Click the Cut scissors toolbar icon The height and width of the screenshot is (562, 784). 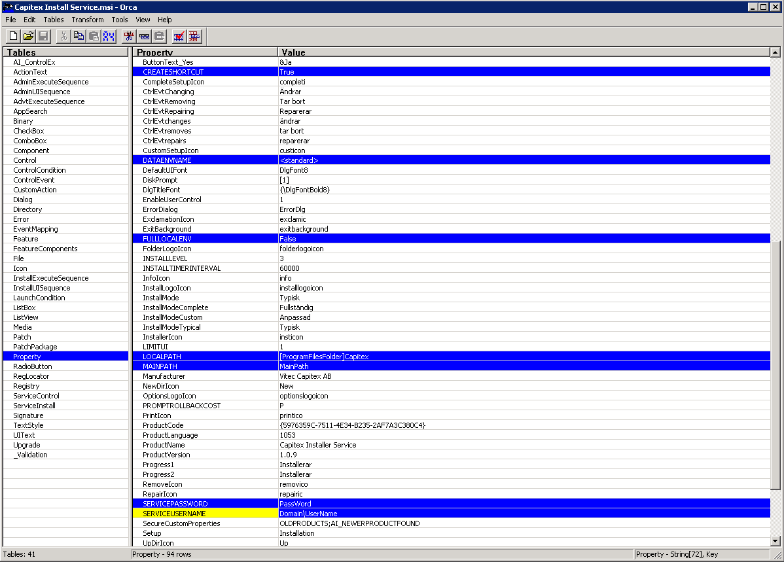(63, 36)
